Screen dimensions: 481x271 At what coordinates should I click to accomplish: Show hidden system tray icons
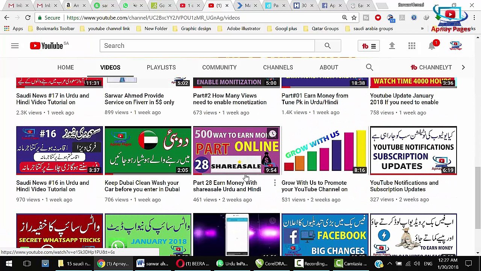click(x=389, y=264)
